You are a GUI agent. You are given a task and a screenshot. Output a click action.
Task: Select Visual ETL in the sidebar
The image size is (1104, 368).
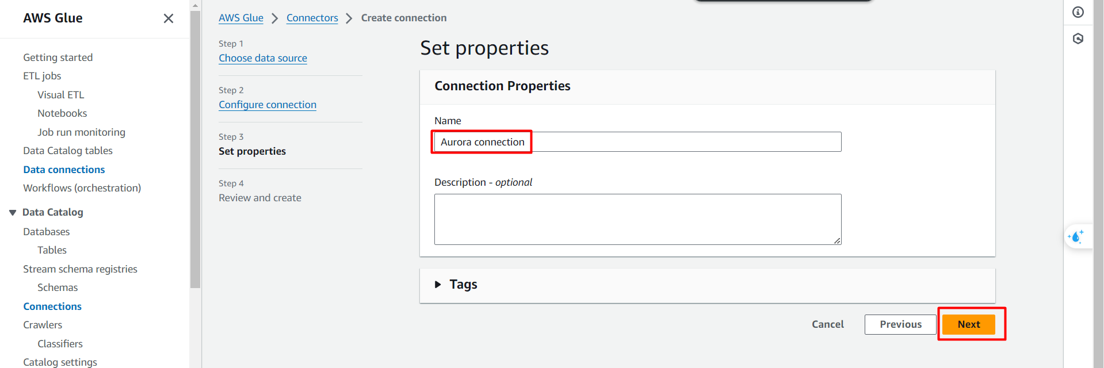[x=60, y=95]
